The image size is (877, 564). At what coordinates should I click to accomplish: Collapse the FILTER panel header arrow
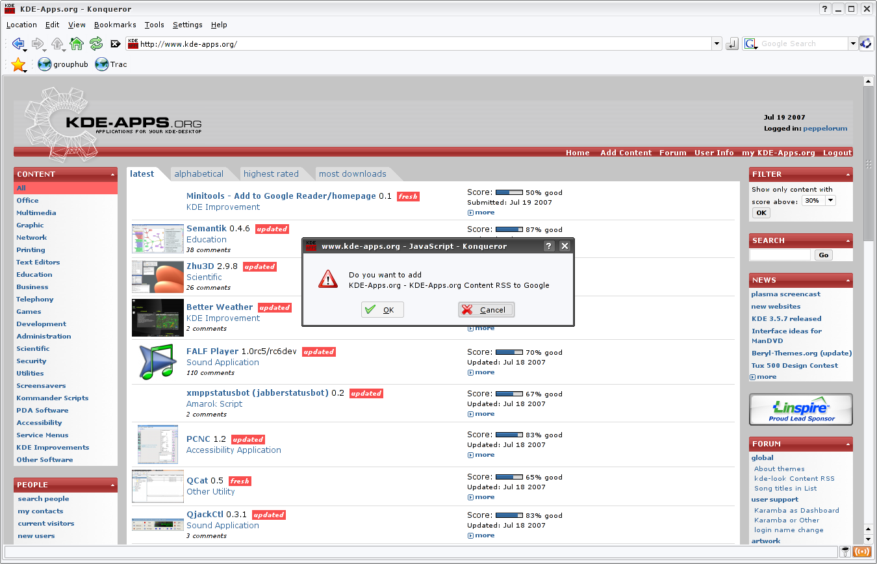click(848, 174)
